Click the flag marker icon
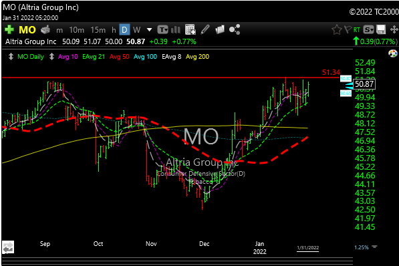 pos(348,30)
